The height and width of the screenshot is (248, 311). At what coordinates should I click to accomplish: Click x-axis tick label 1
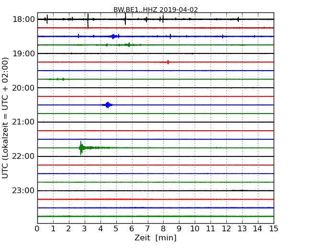(53, 229)
